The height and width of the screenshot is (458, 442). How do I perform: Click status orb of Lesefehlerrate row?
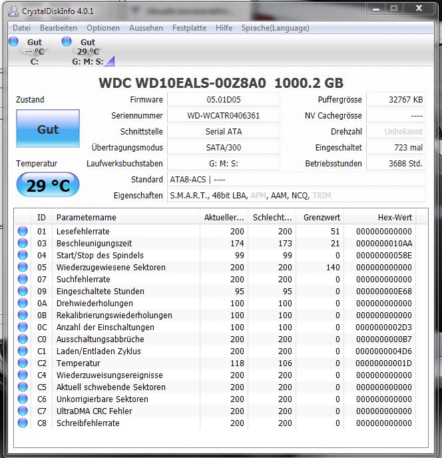(x=23, y=231)
